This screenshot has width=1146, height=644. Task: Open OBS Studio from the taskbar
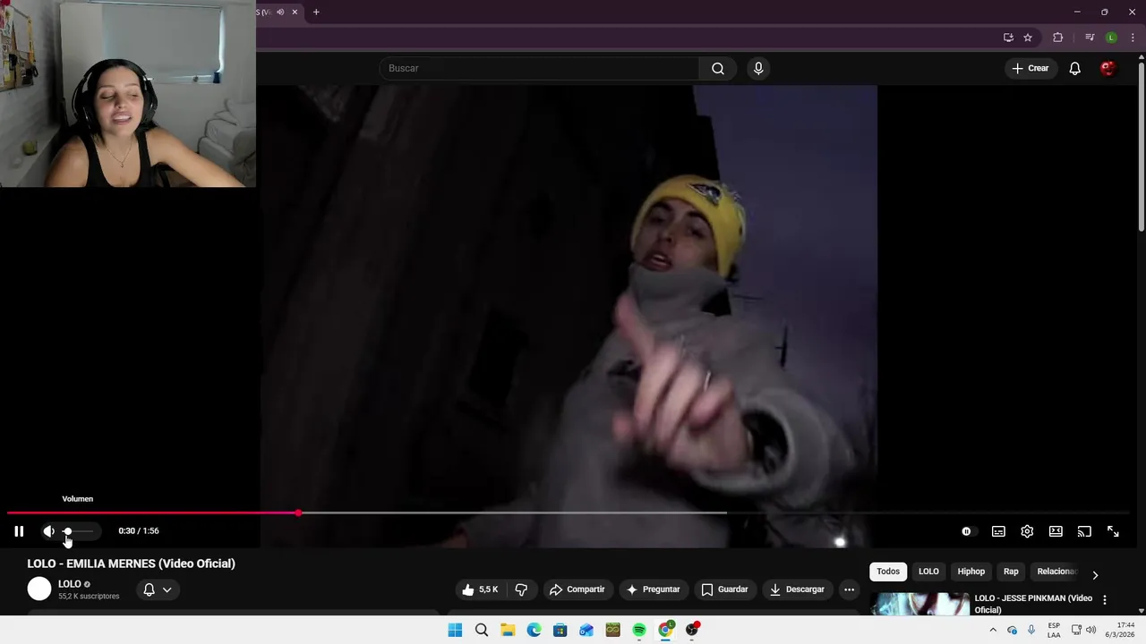click(x=691, y=630)
